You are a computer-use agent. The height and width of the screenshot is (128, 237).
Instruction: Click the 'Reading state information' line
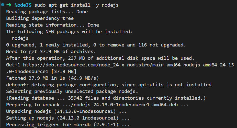point(52,25)
